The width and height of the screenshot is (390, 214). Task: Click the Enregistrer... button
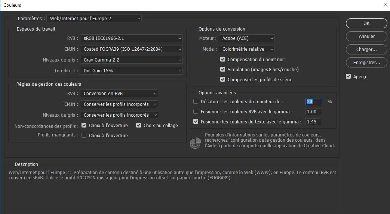coord(366,63)
